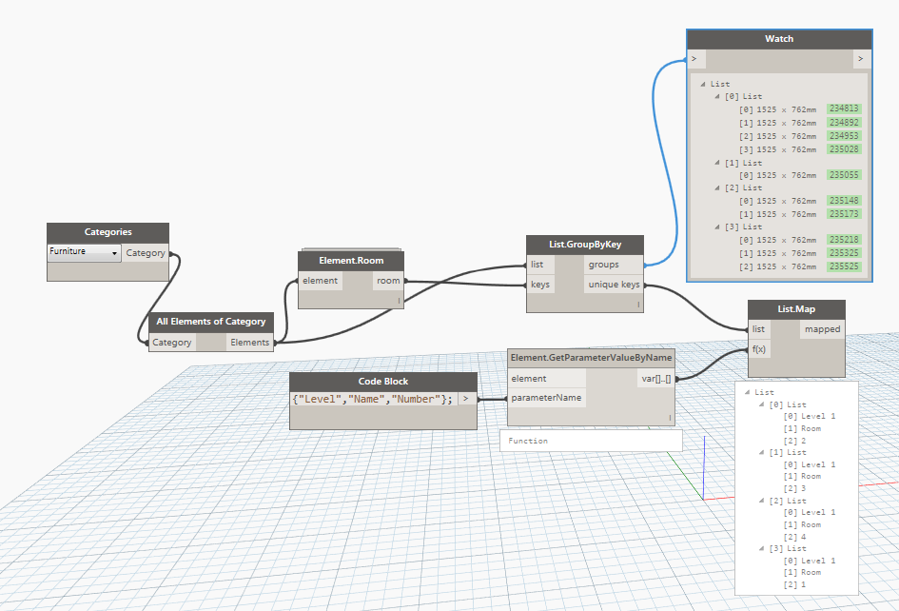Collapse root List in List.Map preview

pos(747,392)
